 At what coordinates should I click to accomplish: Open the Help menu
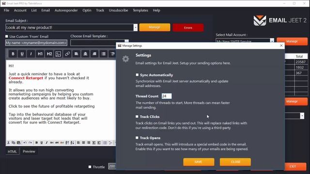[x=156, y=10]
